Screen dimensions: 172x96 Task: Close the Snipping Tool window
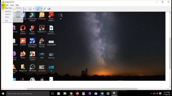point(168,2)
